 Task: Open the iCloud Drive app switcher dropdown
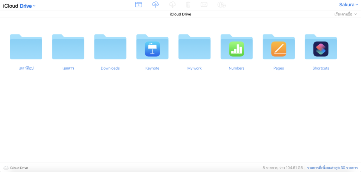tap(19, 6)
